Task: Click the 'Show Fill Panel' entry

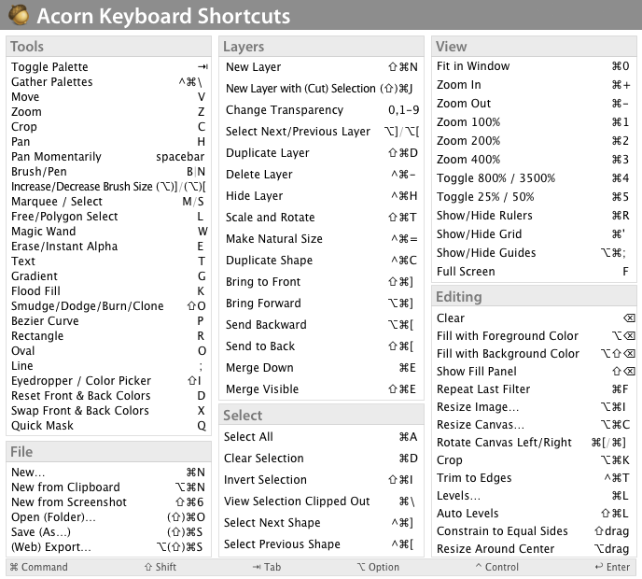Action: [534, 372]
